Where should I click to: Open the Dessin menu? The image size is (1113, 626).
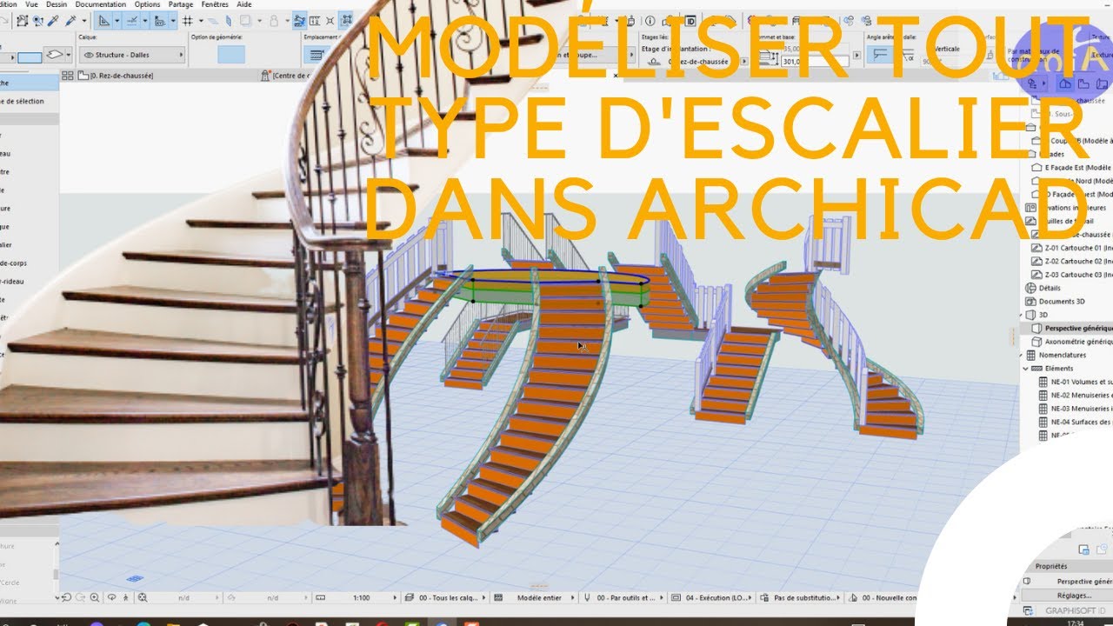tap(57, 4)
